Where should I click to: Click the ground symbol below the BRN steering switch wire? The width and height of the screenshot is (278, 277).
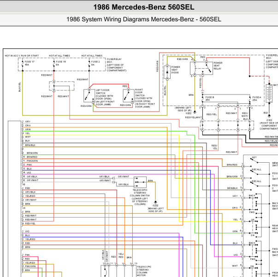(x=155, y=202)
